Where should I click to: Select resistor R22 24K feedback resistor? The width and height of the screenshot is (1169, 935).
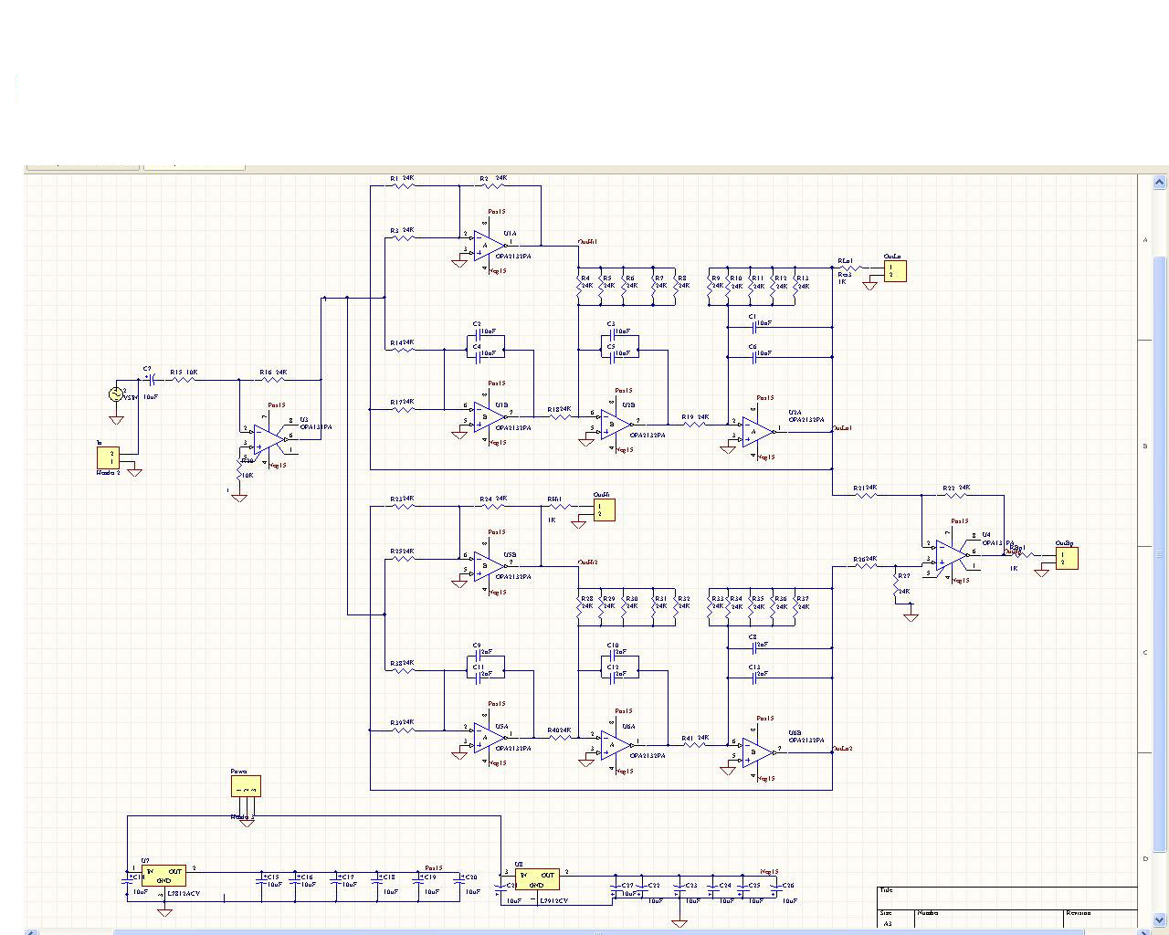[x=955, y=495]
